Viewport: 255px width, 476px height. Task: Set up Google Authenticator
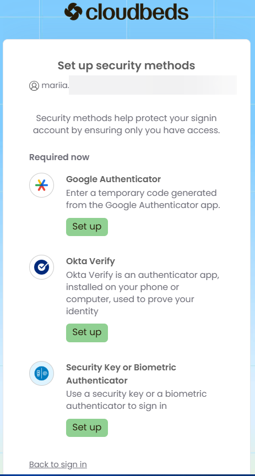click(87, 227)
